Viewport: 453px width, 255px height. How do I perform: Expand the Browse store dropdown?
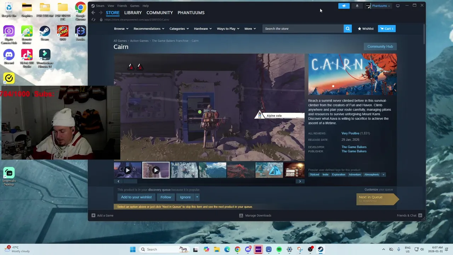pos(121,29)
